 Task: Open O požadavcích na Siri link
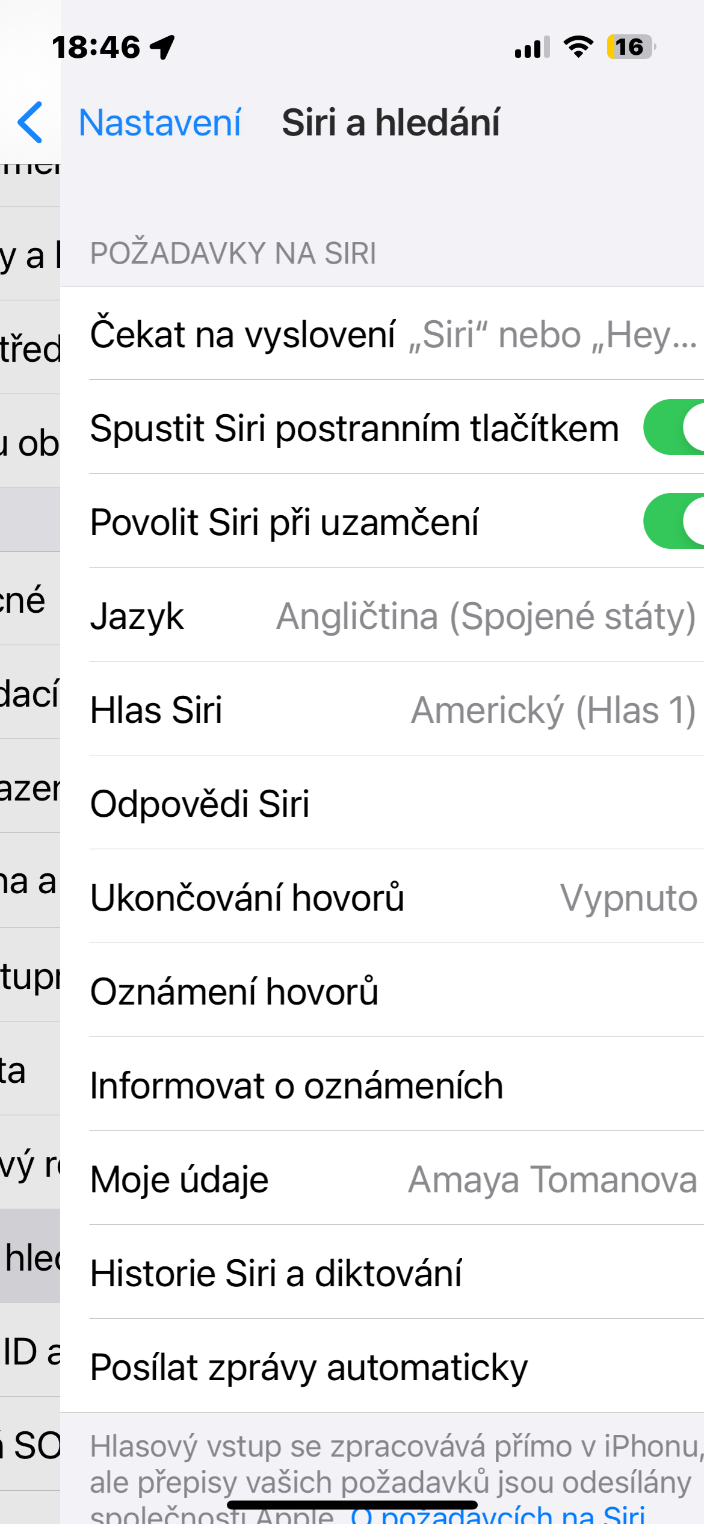498,1514
